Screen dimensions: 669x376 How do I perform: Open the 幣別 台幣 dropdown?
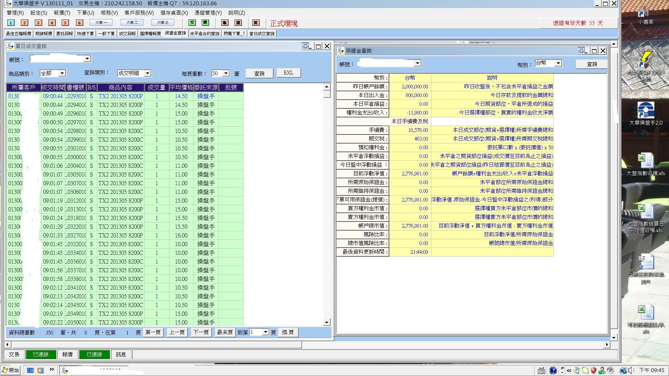point(558,63)
